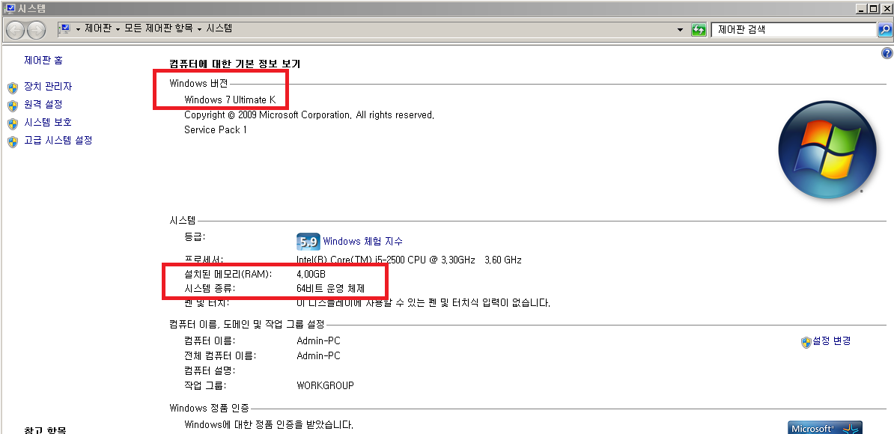Click the Copyright 2009 Microsoft Corporation line
Screen dimensions: 894x434
309,115
